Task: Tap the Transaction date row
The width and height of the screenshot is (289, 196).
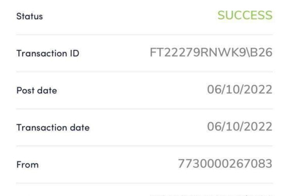Action: [145, 127]
